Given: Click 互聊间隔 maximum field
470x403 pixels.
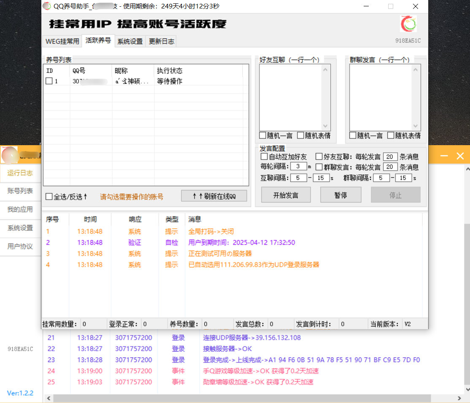Looking at the screenshot, I should pos(321,178).
